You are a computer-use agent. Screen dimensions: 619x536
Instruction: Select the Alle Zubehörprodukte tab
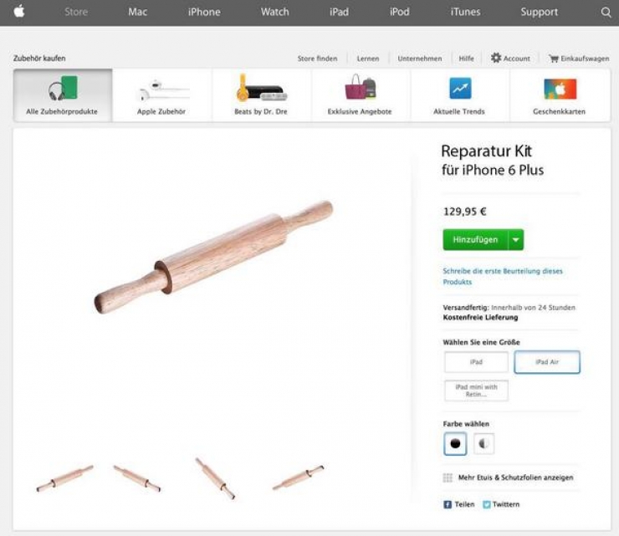pyautogui.click(x=63, y=95)
